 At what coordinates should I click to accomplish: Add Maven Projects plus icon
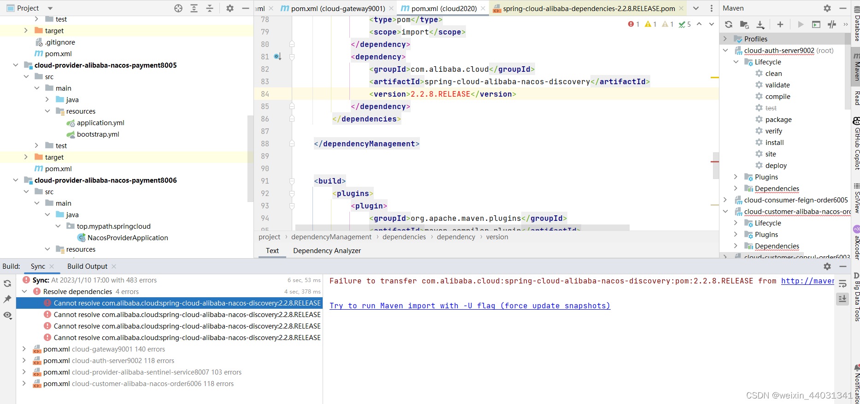click(x=780, y=24)
